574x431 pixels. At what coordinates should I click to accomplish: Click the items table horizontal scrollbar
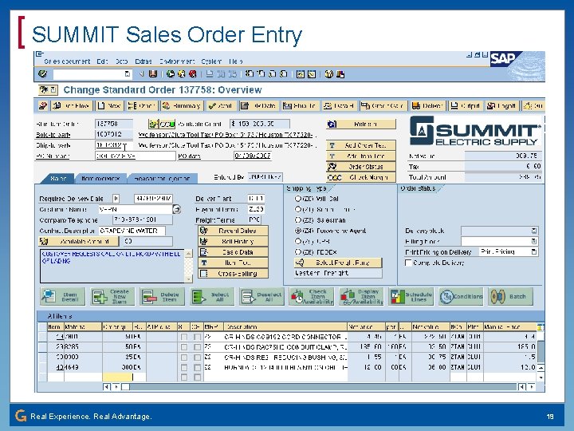[318, 386]
